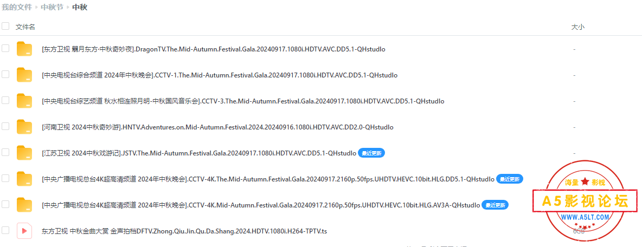This screenshot has width=642, height=247.
Task: Open the JSTV Gala folder icon
Action: (24, 153)
